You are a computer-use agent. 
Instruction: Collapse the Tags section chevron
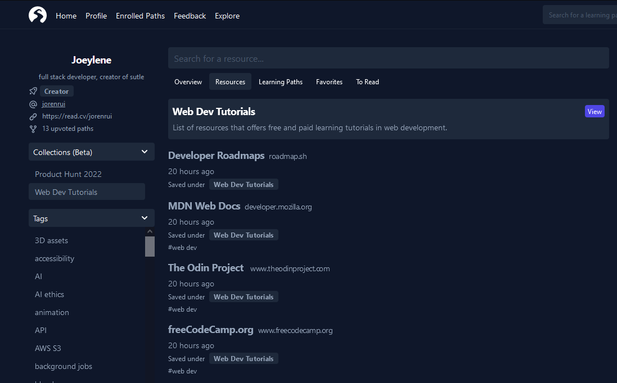145,218
